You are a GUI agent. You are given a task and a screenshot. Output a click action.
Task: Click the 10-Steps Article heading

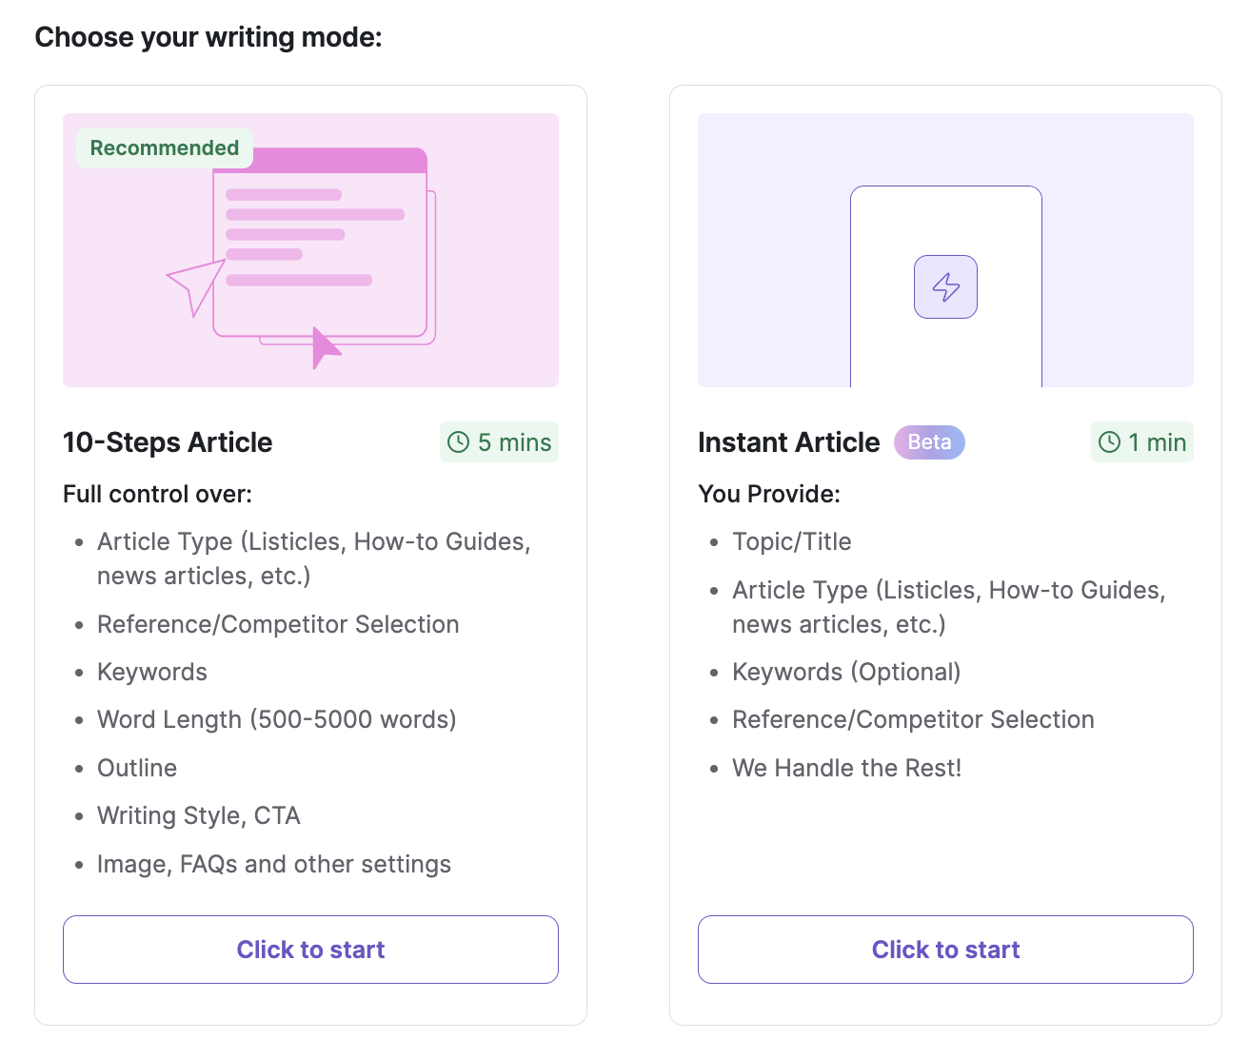(x=168, y=441)
